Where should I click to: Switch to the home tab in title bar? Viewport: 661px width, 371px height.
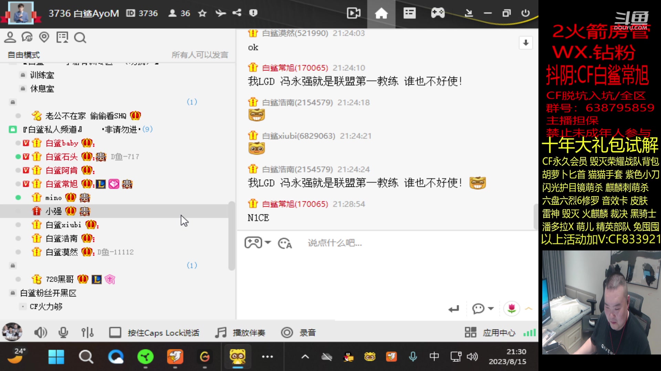tap(381, 13)
